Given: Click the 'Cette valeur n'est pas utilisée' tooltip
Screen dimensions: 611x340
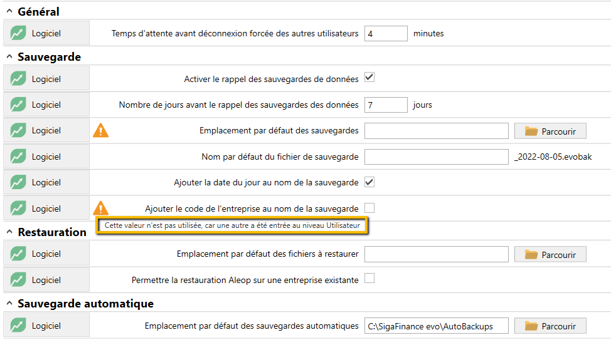Looking at the screenshot, I should pyautogui.click(x=232, y=225).
